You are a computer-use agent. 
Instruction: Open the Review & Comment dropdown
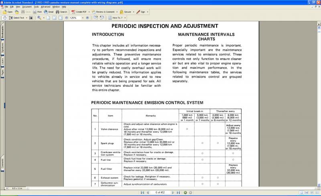[x=116, y=12]
